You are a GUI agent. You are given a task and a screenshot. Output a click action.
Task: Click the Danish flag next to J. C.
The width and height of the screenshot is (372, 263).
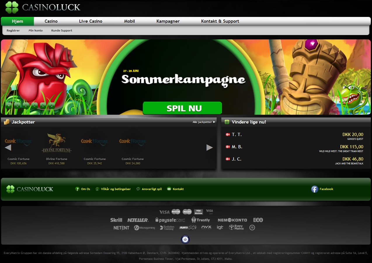(x=228, y=159)
